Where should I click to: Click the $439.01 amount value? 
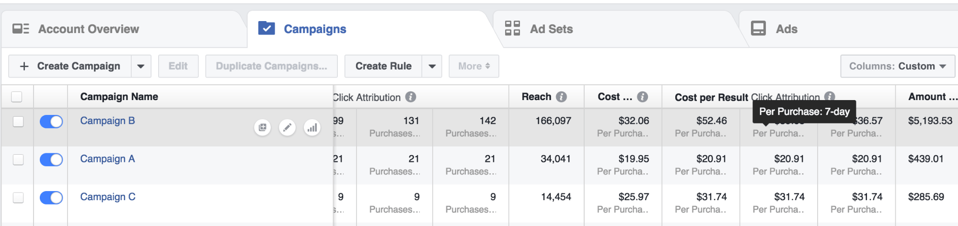tap(926, 158)
